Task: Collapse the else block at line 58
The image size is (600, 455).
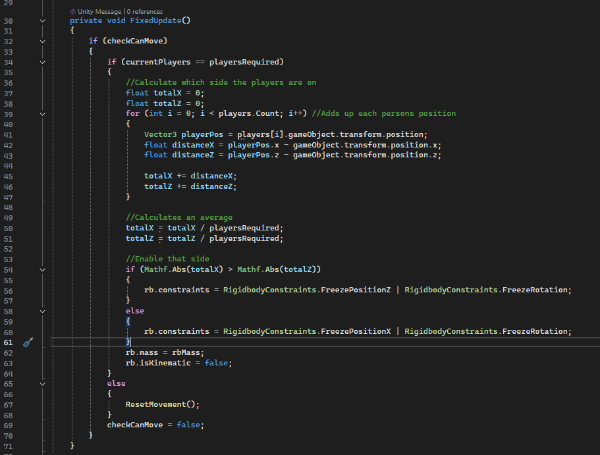Action: click(43, 311)
